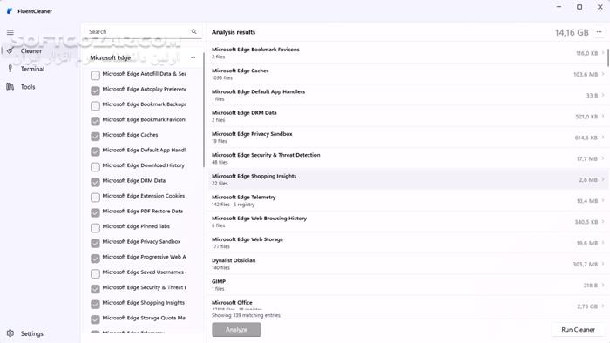Uncheck Microsoft Edge Storage Quota checkbox

(x=95, y=319)
